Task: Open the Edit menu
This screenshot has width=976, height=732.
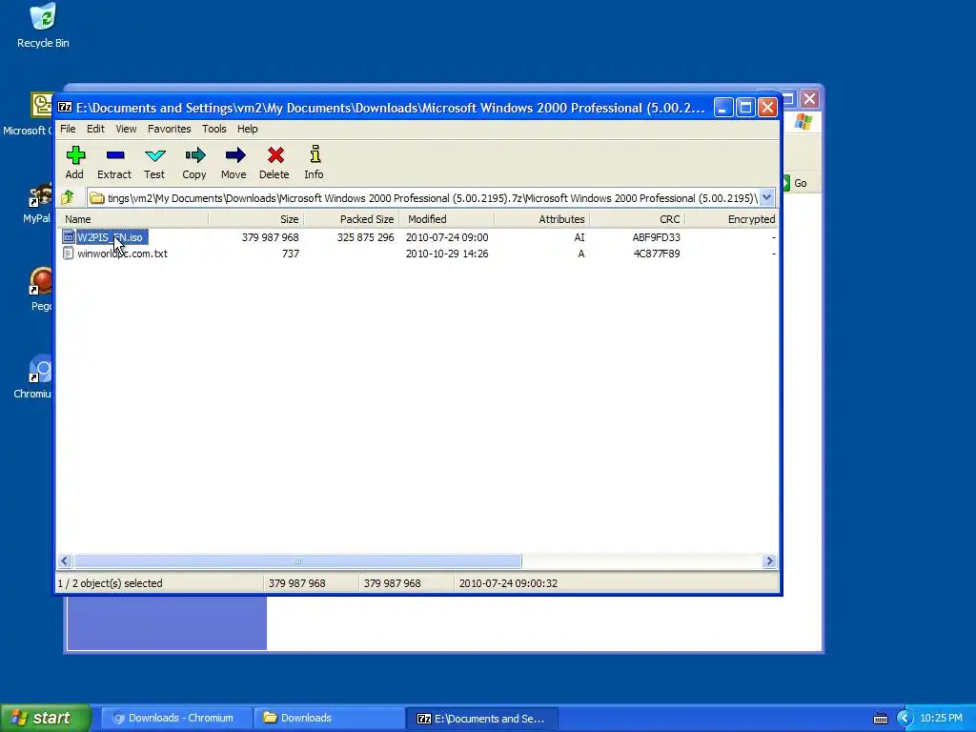Action: tap(95, 129)
